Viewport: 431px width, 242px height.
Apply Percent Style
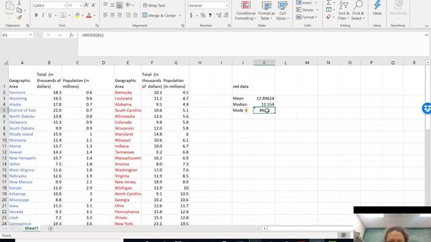pyautogui.click(x=203, y=15)
